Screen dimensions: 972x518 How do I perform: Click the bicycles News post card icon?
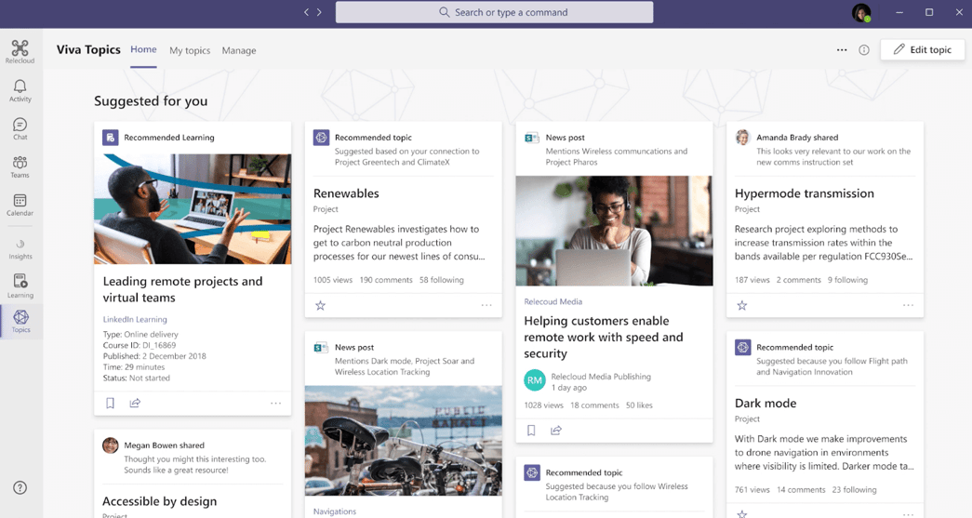[x=321, y=348]
